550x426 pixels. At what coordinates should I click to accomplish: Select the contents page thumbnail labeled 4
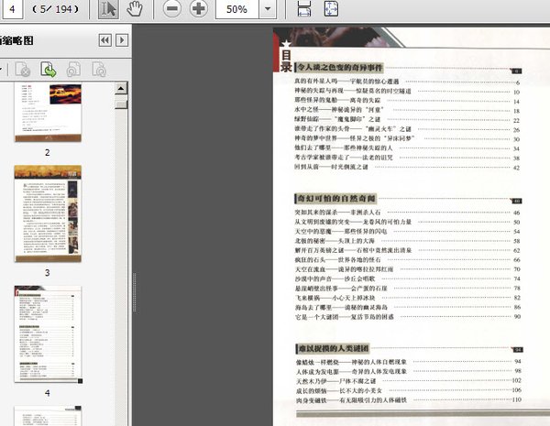pyautogui.click(x=48, y=333)
